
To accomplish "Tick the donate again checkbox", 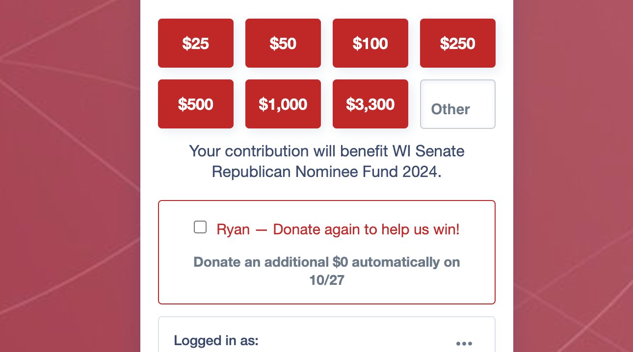I will click(200, 227).
